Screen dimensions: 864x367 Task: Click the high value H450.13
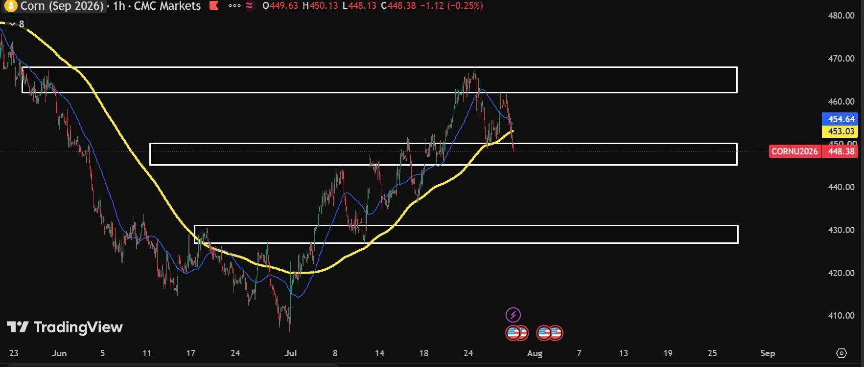click(320, 6)
